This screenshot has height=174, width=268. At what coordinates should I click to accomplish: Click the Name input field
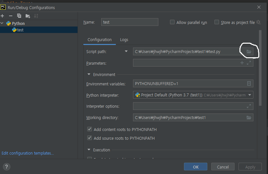[130, 22]
